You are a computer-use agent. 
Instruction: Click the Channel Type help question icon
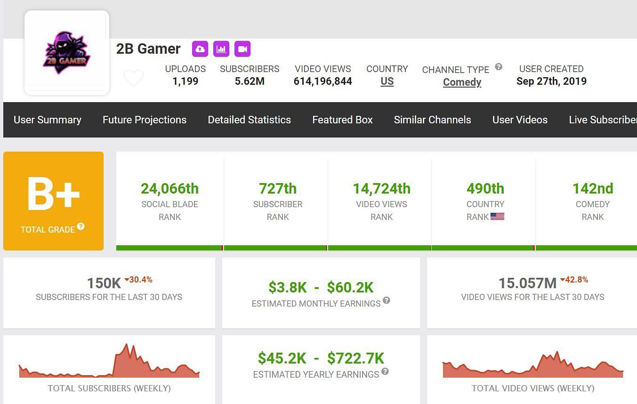tap(499, 67)
